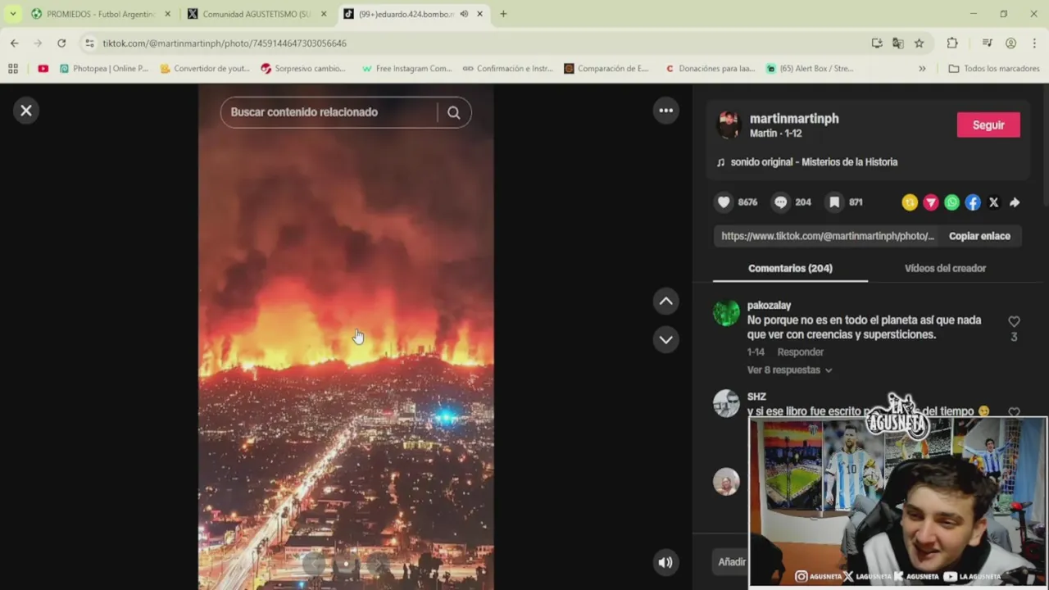Image resolution: width=1049 pixels, height=590 pixels.
Task: Reply to pakozalay's comment via Responder
Action: 800,352
